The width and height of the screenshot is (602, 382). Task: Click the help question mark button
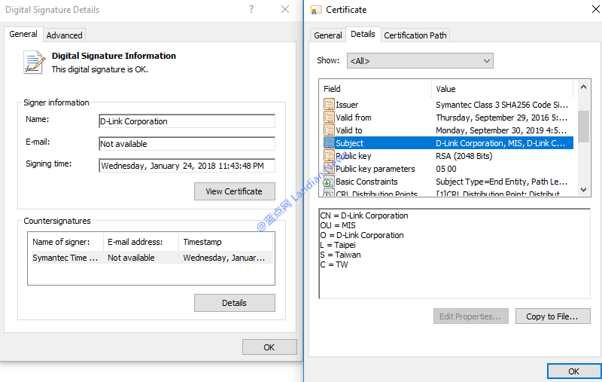point(251,10)
